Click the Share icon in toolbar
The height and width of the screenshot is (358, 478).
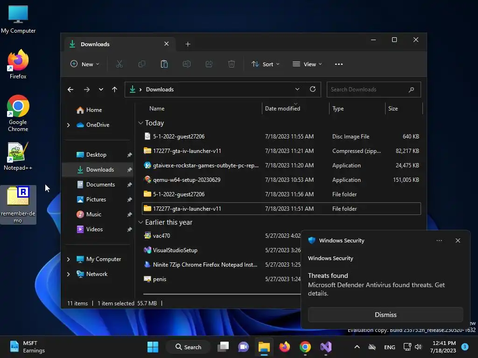tap(209, 64)
